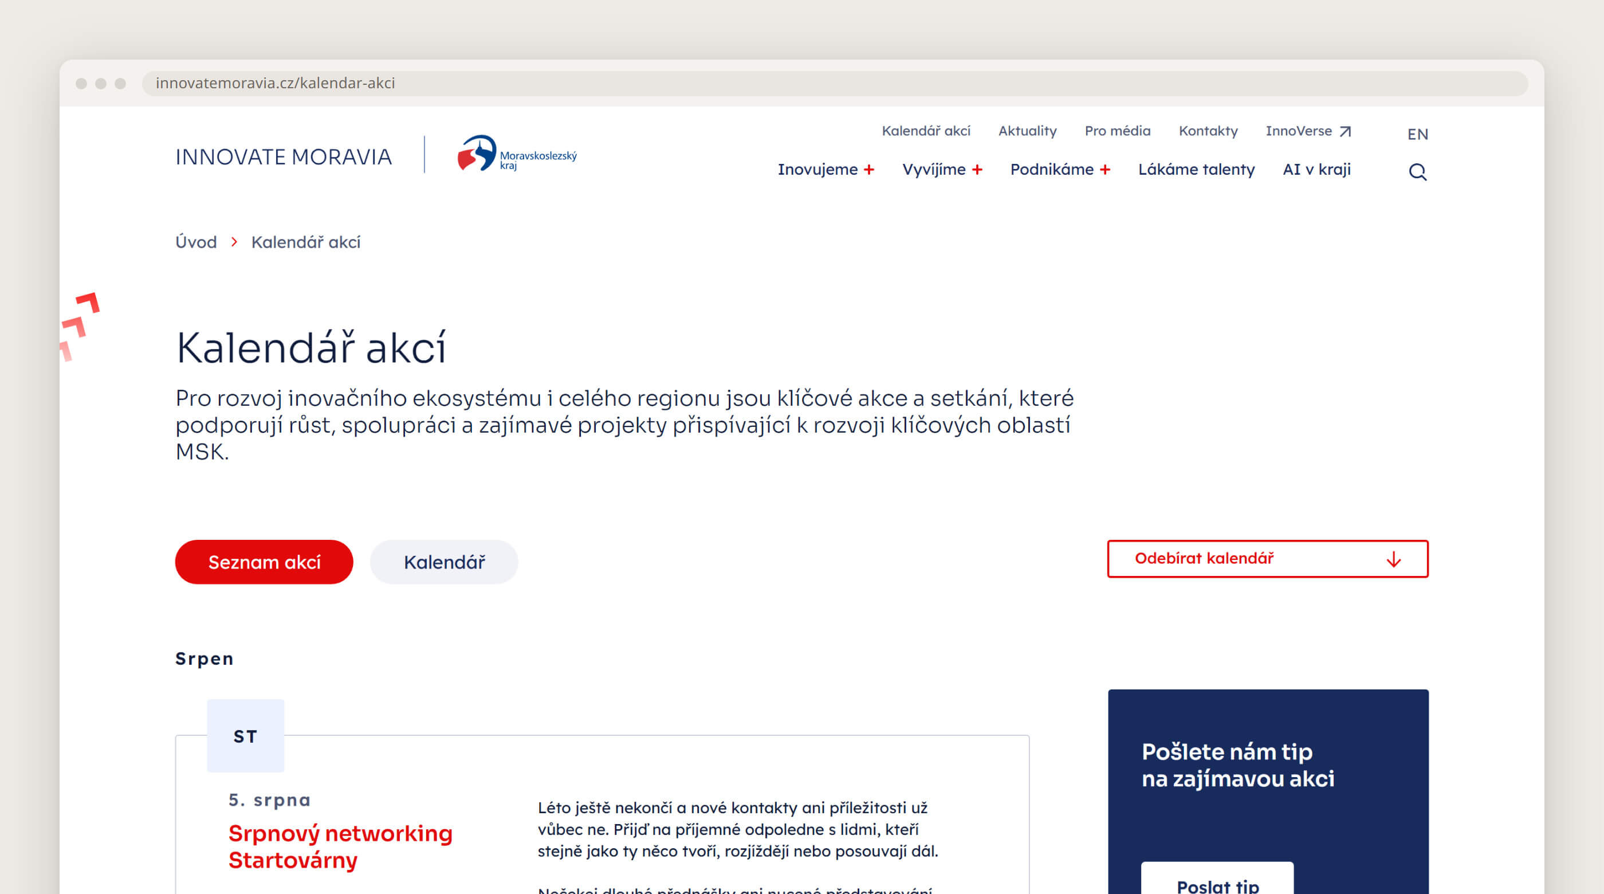The image size is (1604, 894).
Task: Click the Moravskoslezský kraj logo
Action: [x=517, y=153]
